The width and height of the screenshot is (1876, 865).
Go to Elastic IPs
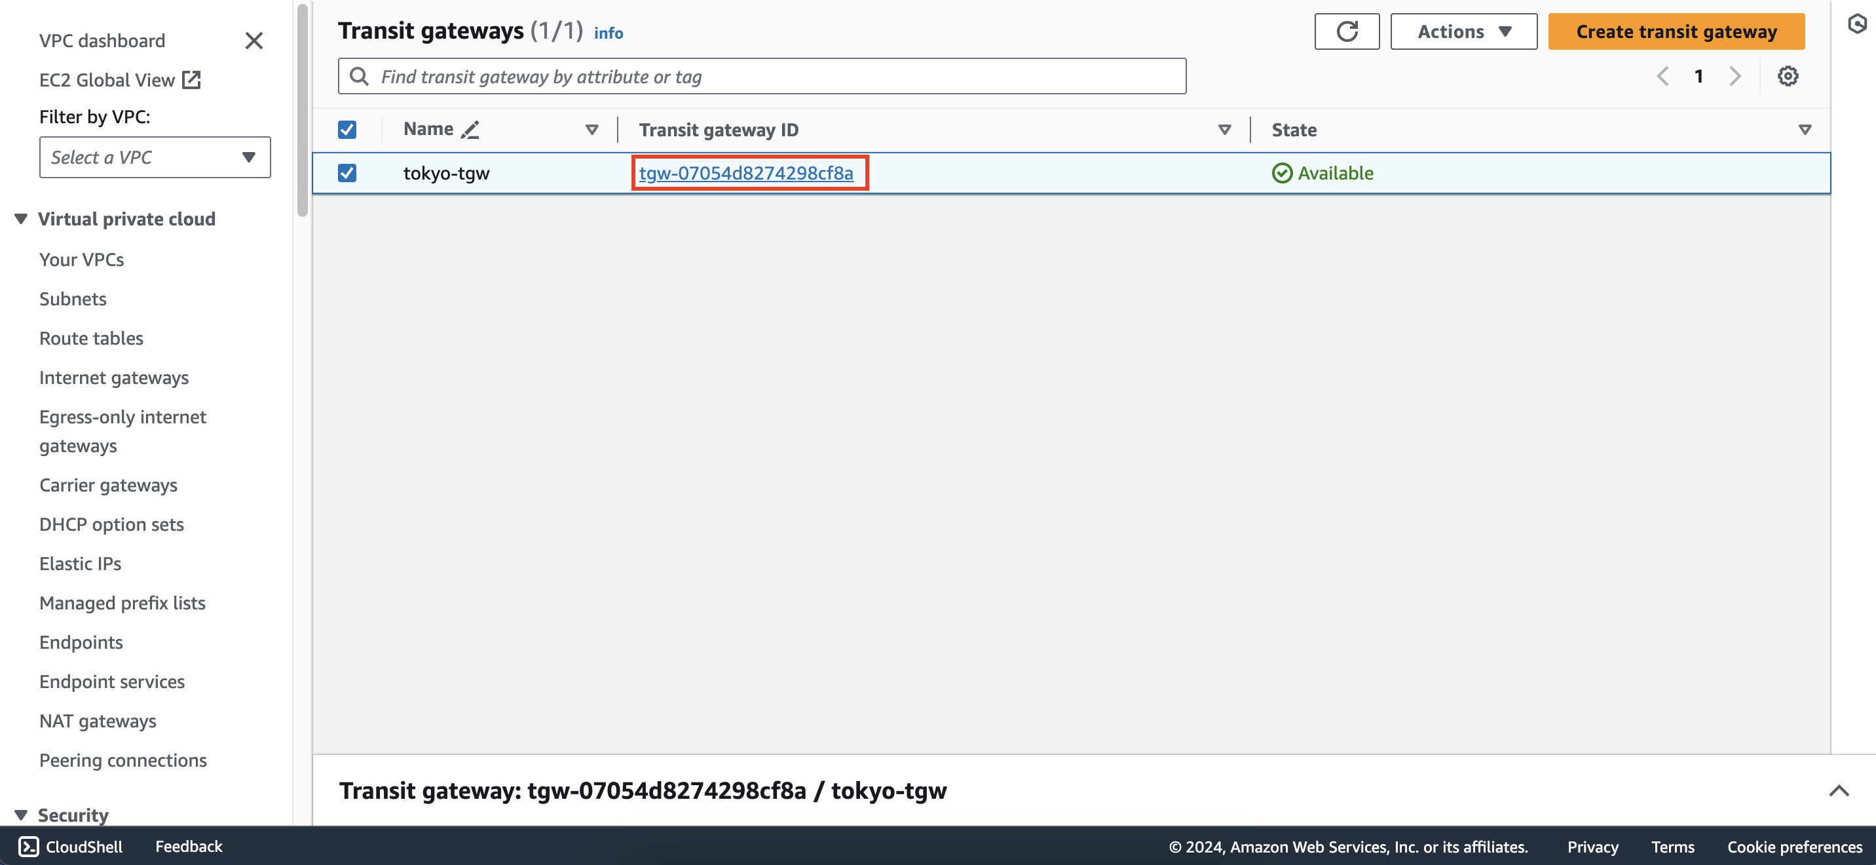[x=80, y=564]
